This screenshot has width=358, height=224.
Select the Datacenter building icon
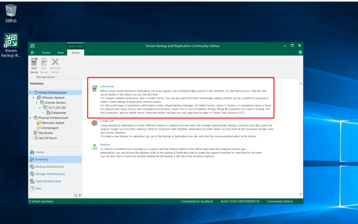click(x=49, y=113)
